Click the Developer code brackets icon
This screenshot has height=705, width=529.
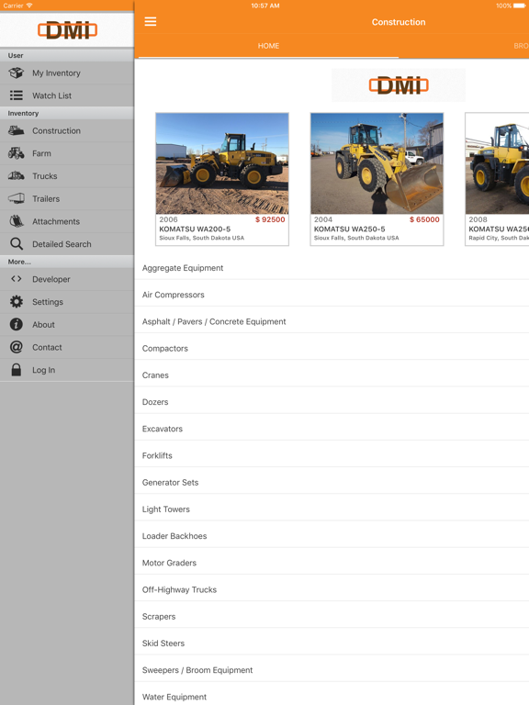17,279
